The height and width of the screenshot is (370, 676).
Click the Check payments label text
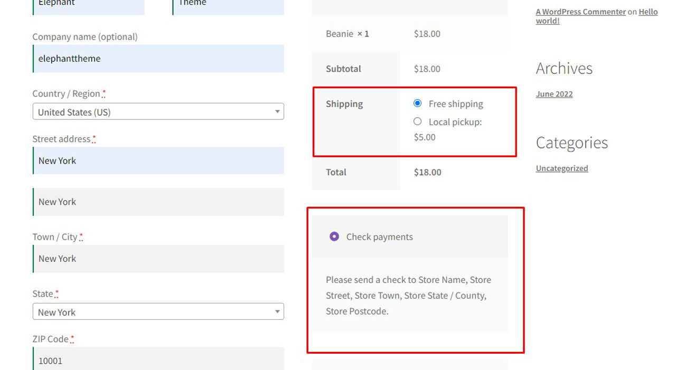click(379, 237)
